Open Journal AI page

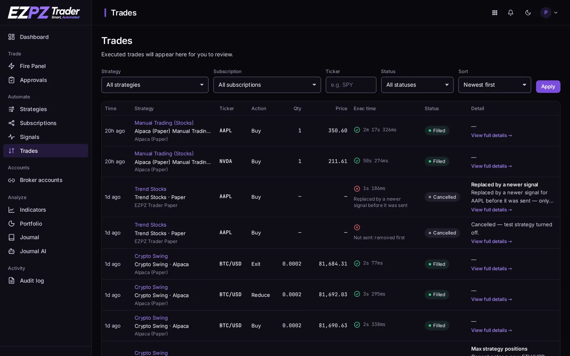(46, 251)
